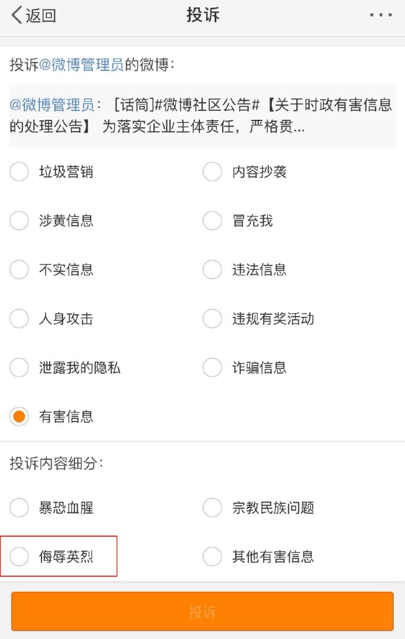Choose the 其他有害信息 subcategory option

click(212, 556)
